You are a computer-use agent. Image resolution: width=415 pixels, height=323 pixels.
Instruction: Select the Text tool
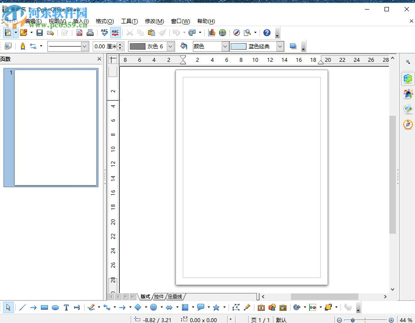coord(66,307)
